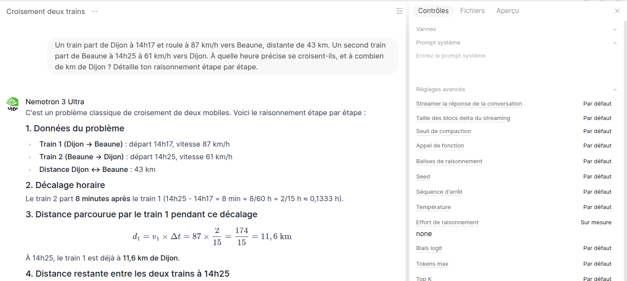Viewport: 627px width, 281px height.
Task: Click "Par défaut" beside Biais logit
Action: pos(597,248)
